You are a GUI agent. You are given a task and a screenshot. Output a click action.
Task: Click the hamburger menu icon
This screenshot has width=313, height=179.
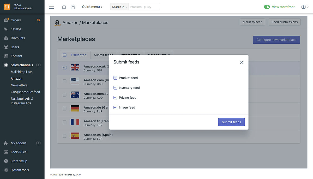pos(51,7)
